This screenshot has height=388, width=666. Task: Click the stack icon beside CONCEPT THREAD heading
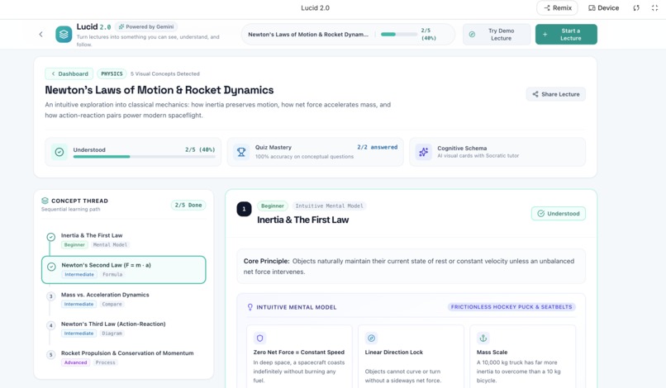(45, 201)
